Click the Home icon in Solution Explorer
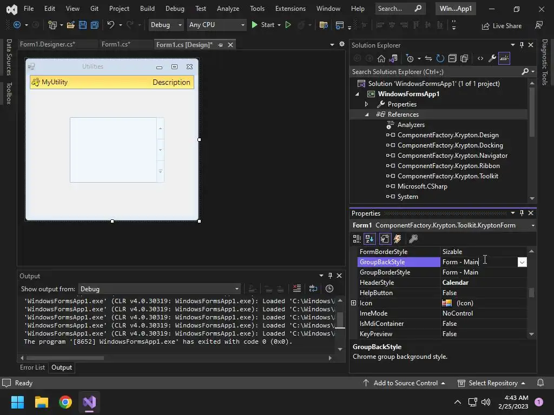554x415 pixels. click(x=381, y=58)
